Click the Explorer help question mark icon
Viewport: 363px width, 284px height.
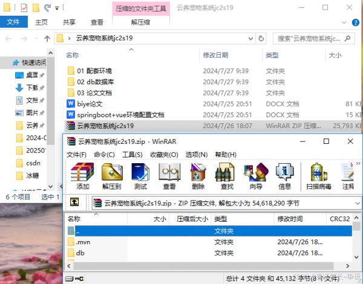355,22
